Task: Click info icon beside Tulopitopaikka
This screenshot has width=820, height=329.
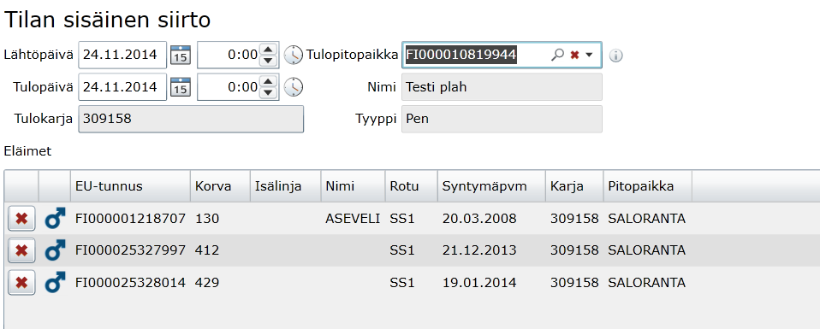Action: pyautogui.click(x=616, y=56)
